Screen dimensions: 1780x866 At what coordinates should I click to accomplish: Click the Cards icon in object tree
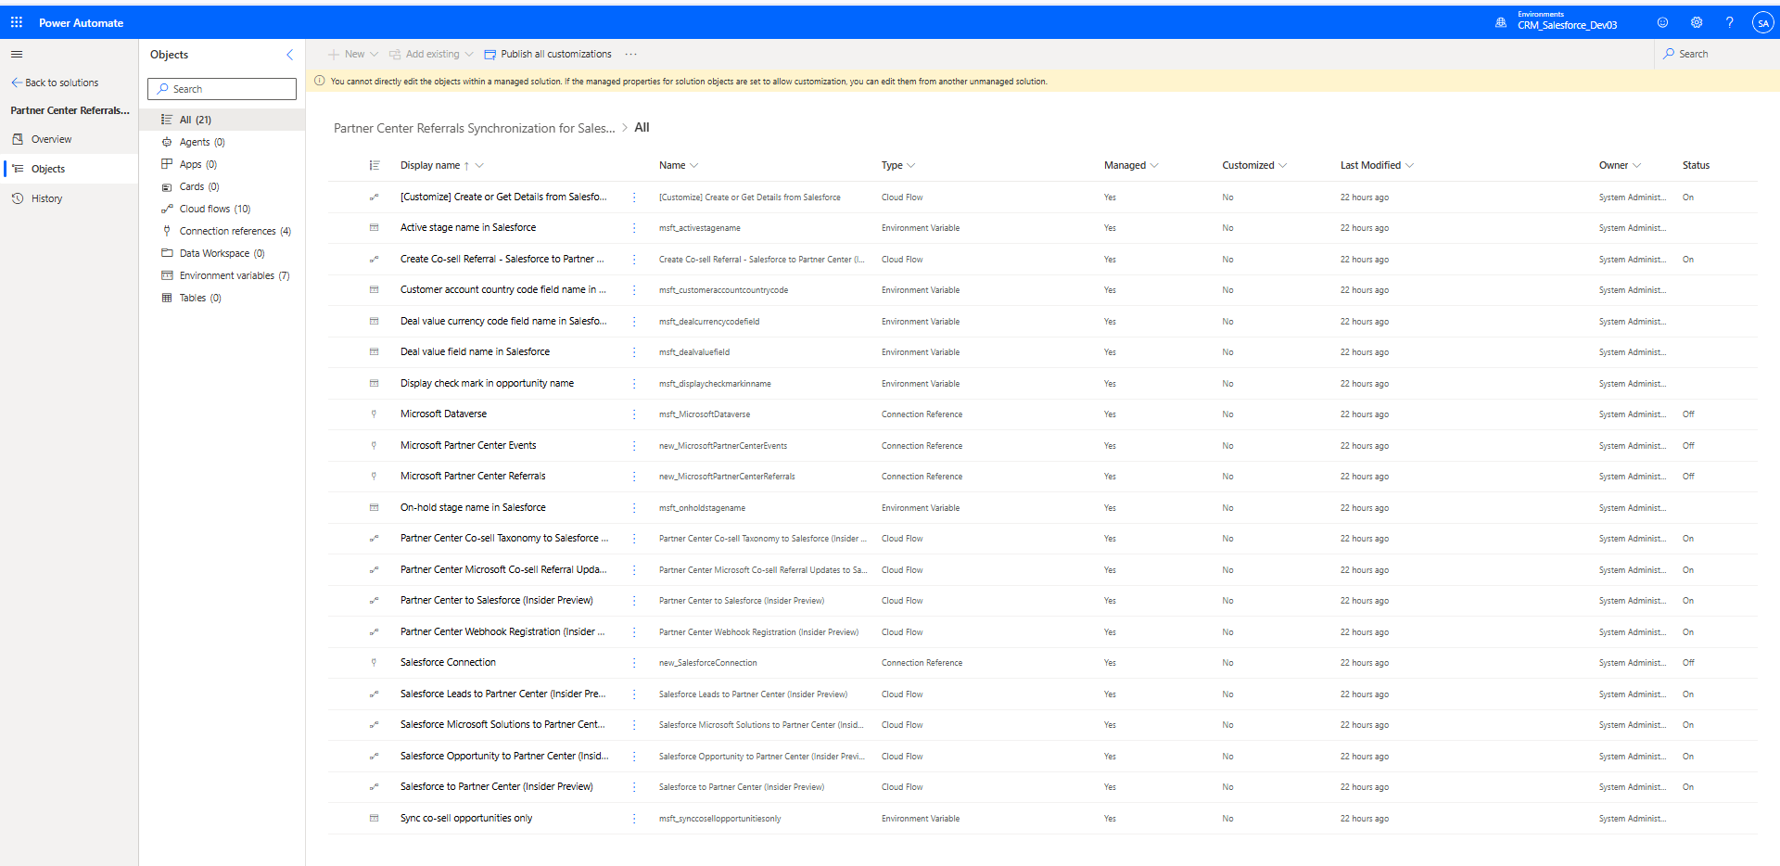point(167,186)
